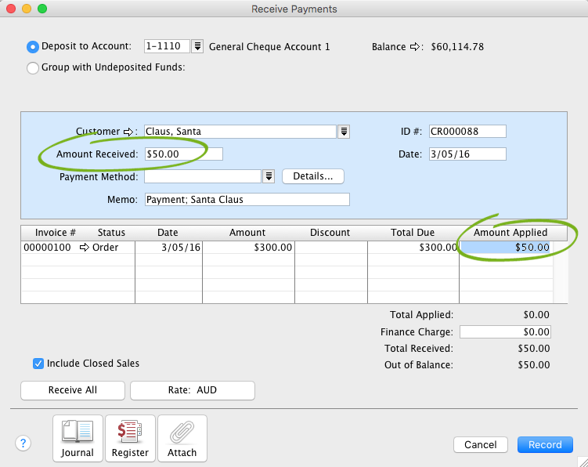Open the Register icon button
Viewport: 588px width, 467px height.
[x=130, y=439]
